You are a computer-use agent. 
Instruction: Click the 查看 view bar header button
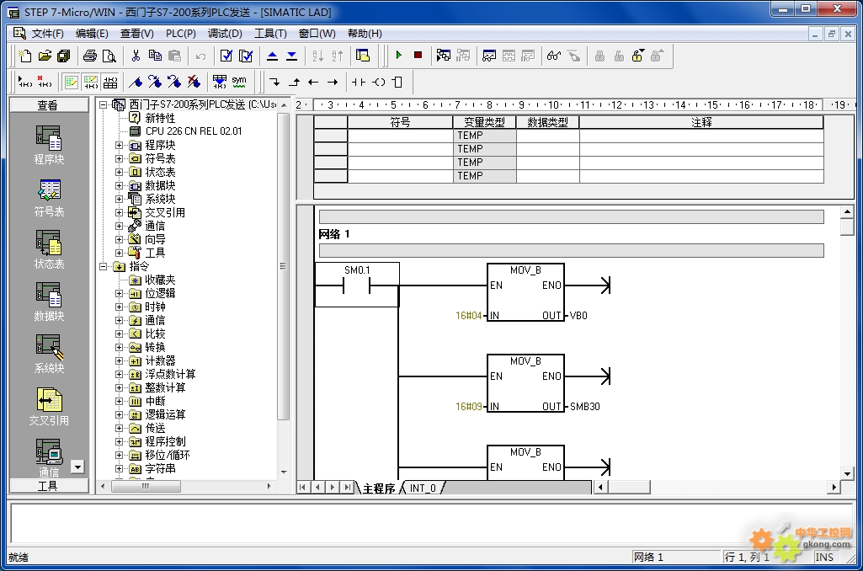49,104
